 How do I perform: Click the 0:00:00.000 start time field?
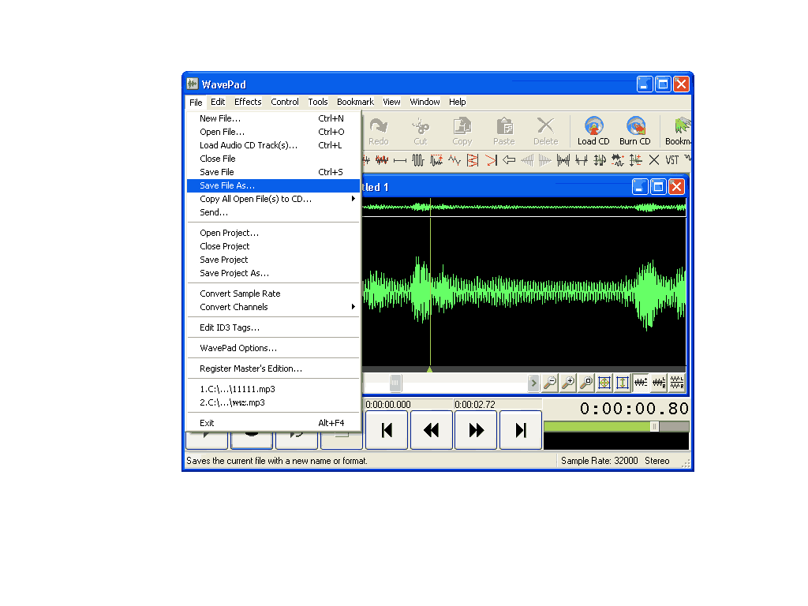click(x=409, y=405)
